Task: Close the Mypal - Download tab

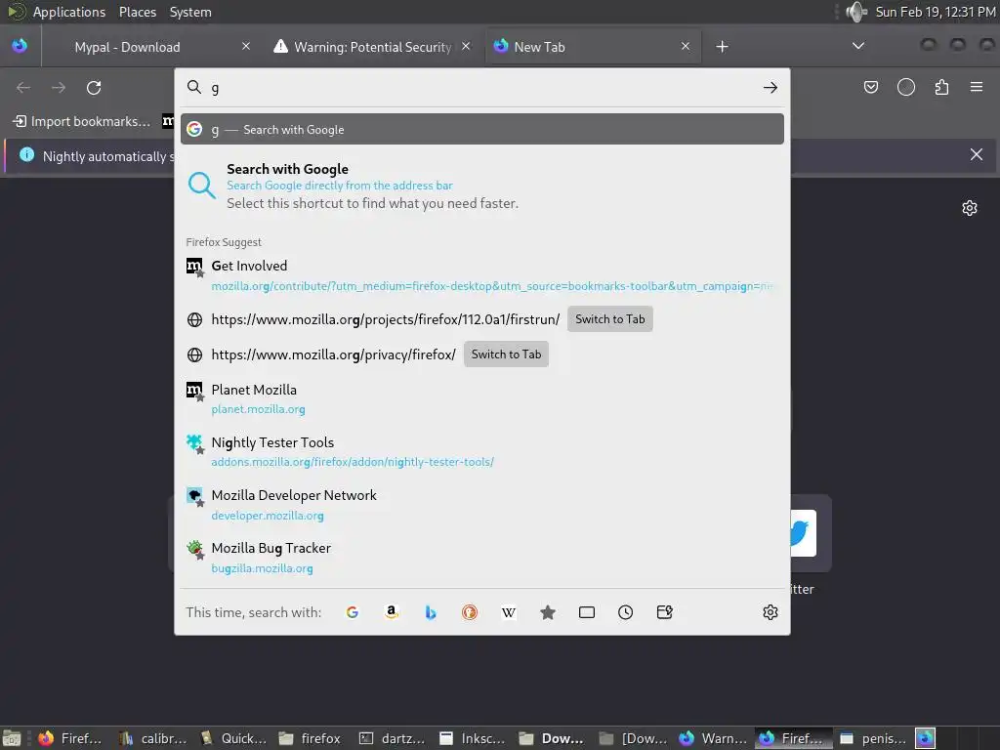Action: [x=246, y=46]
